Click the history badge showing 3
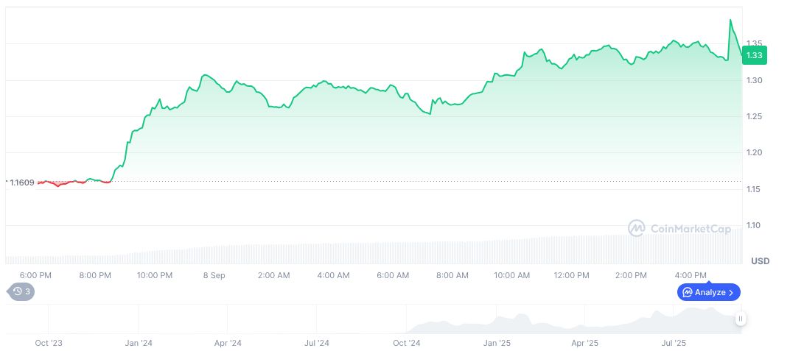The width and height of the screenshot is (790, 351). tap(21, 291)
